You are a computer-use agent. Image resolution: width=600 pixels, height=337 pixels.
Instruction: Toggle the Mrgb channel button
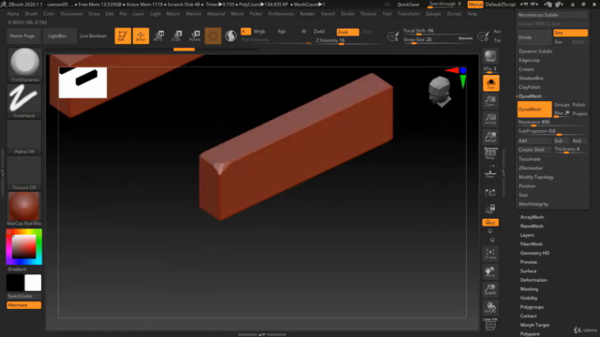pyautogui.click(x=260, y=32)
